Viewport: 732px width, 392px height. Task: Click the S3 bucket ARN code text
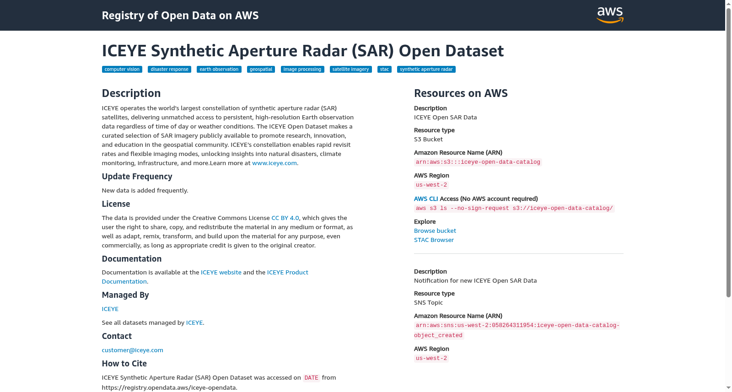click(x=478, y=162)
